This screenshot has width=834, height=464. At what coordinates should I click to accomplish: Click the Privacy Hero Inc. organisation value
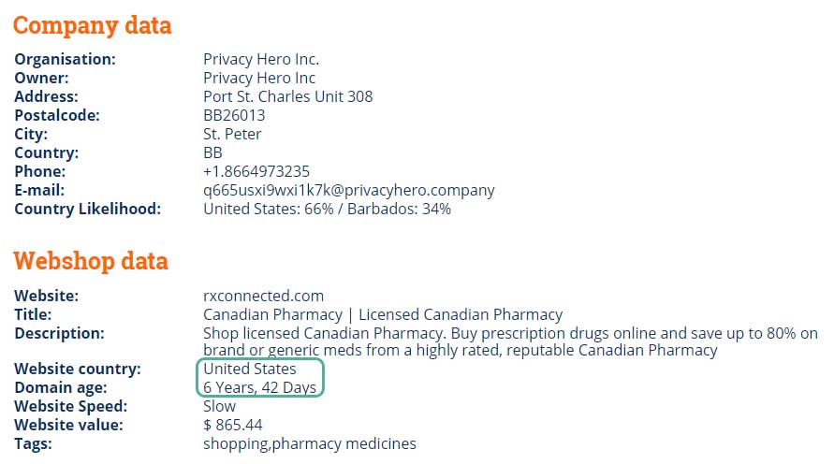click(x=261, y=59)
